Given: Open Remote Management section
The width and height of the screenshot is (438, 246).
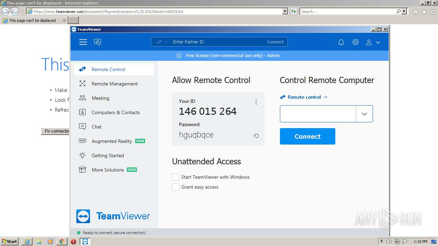Looking at the screenshot, I should (x=114, y=84).
